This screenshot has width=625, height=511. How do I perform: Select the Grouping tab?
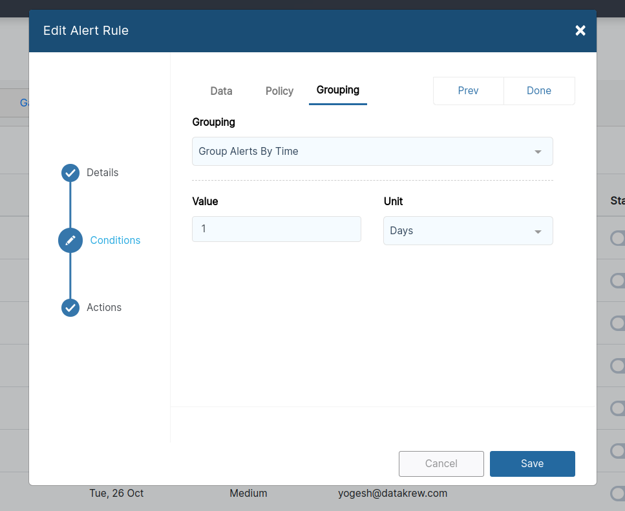pos(337,90)
